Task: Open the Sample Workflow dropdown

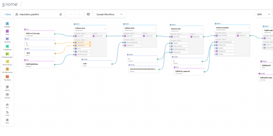Action: click(110, 15)
